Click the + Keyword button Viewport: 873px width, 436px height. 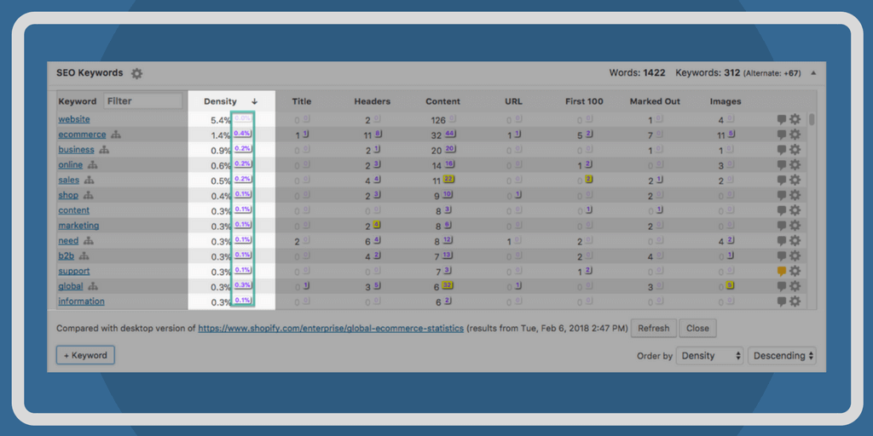tap(85, 355)
